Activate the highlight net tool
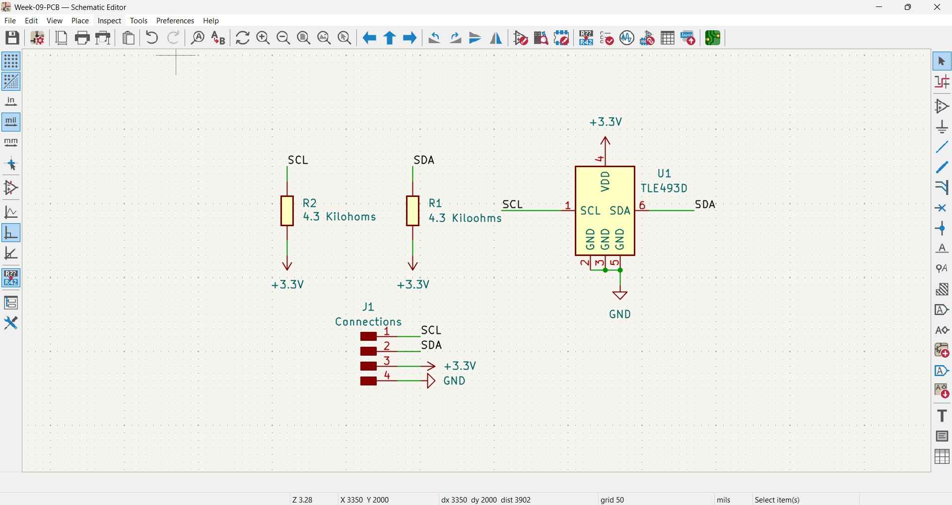This screenshot has height=505, width=952. click(x=942, y=82)
